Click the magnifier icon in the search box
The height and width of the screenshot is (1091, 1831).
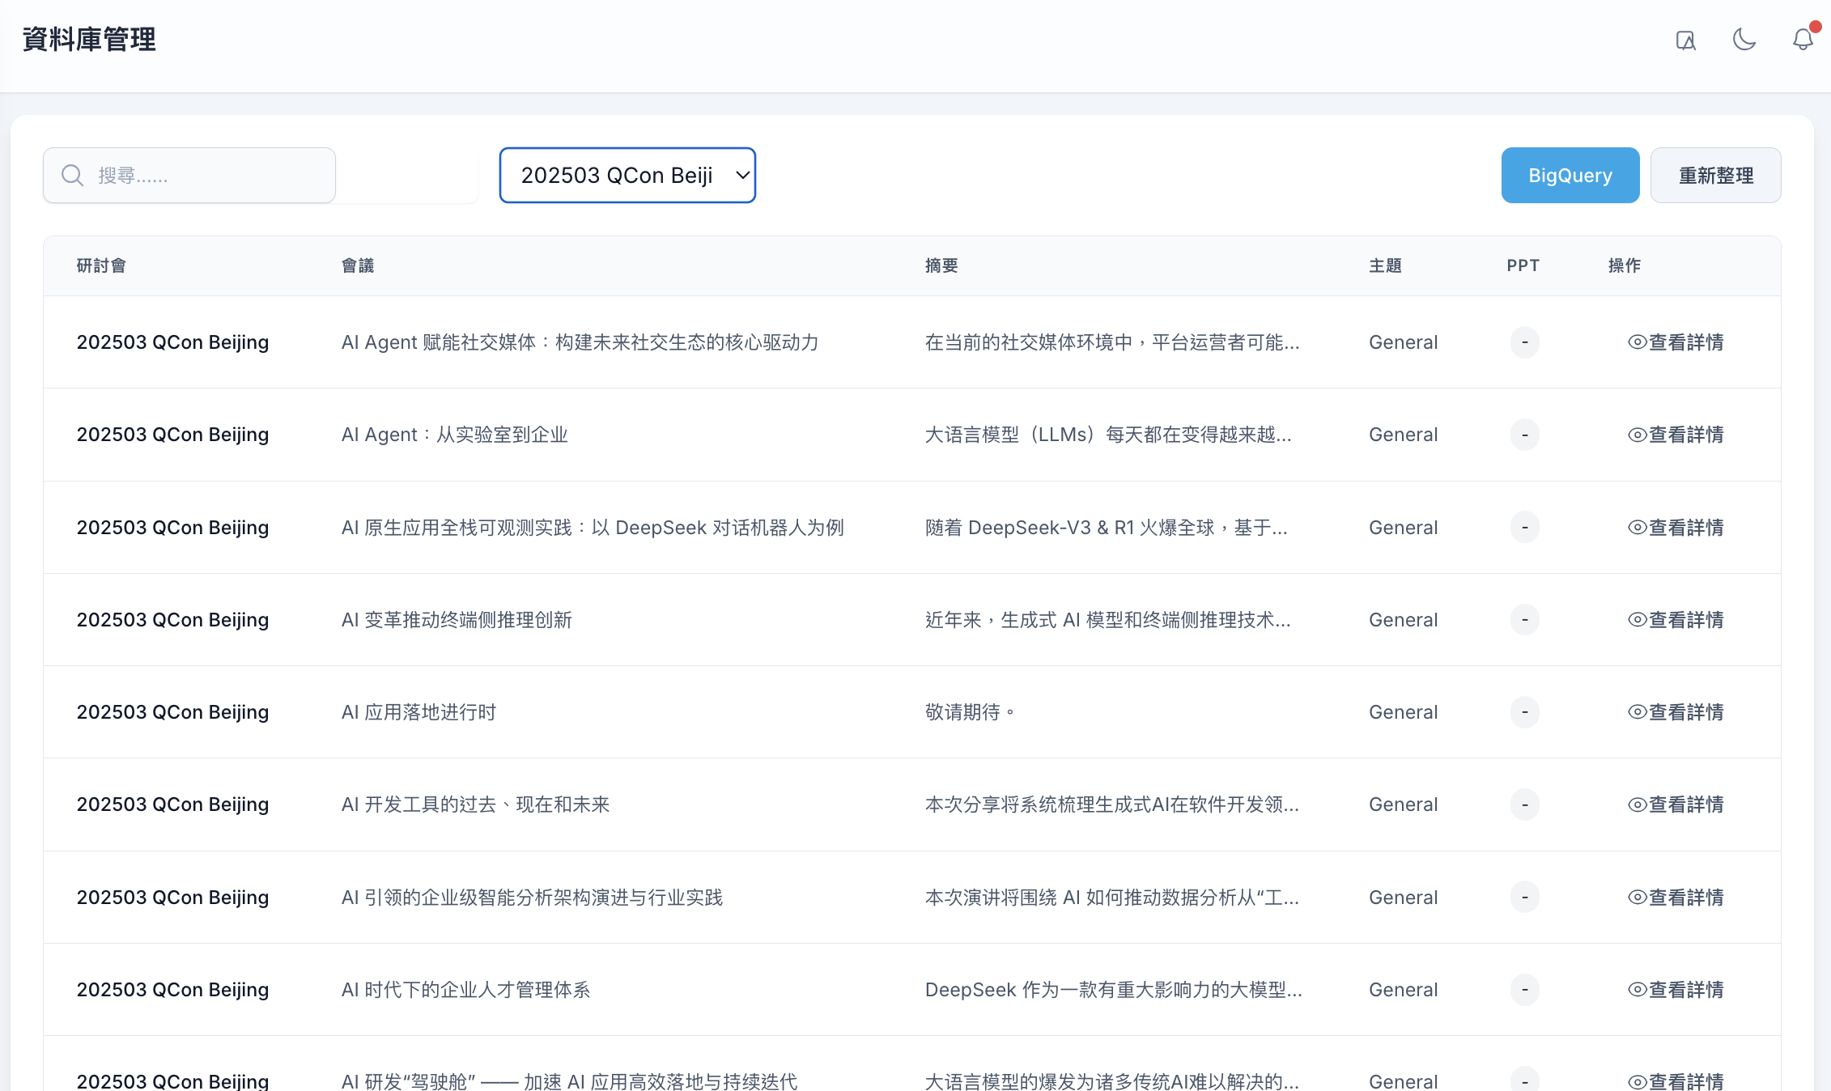[73, 175]
